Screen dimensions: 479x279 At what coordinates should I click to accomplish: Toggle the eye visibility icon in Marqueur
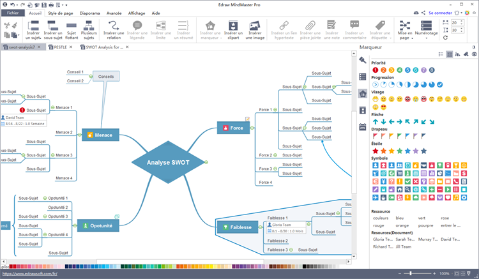[474, 54]
